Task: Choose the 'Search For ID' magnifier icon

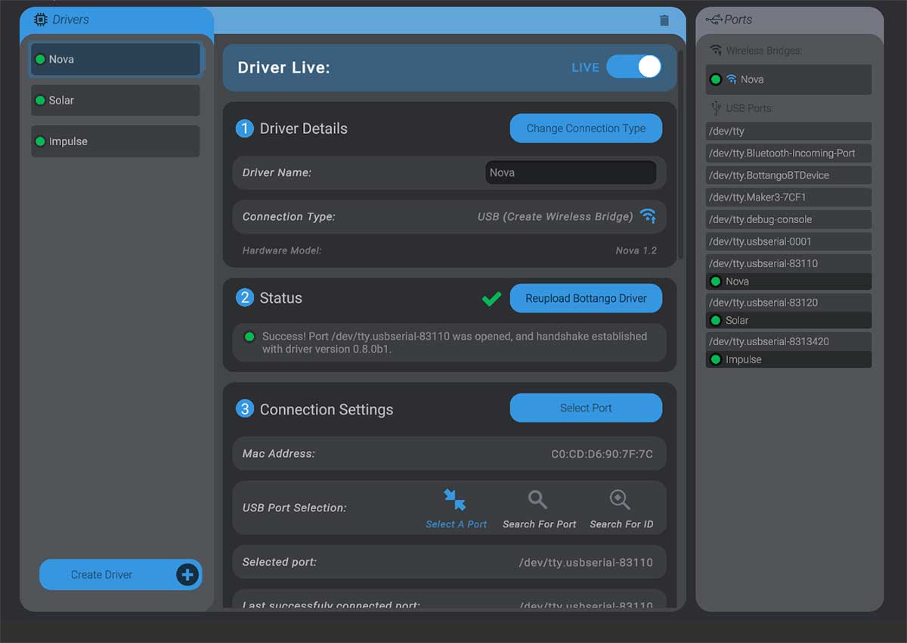Action: click(x=620, y=499)
